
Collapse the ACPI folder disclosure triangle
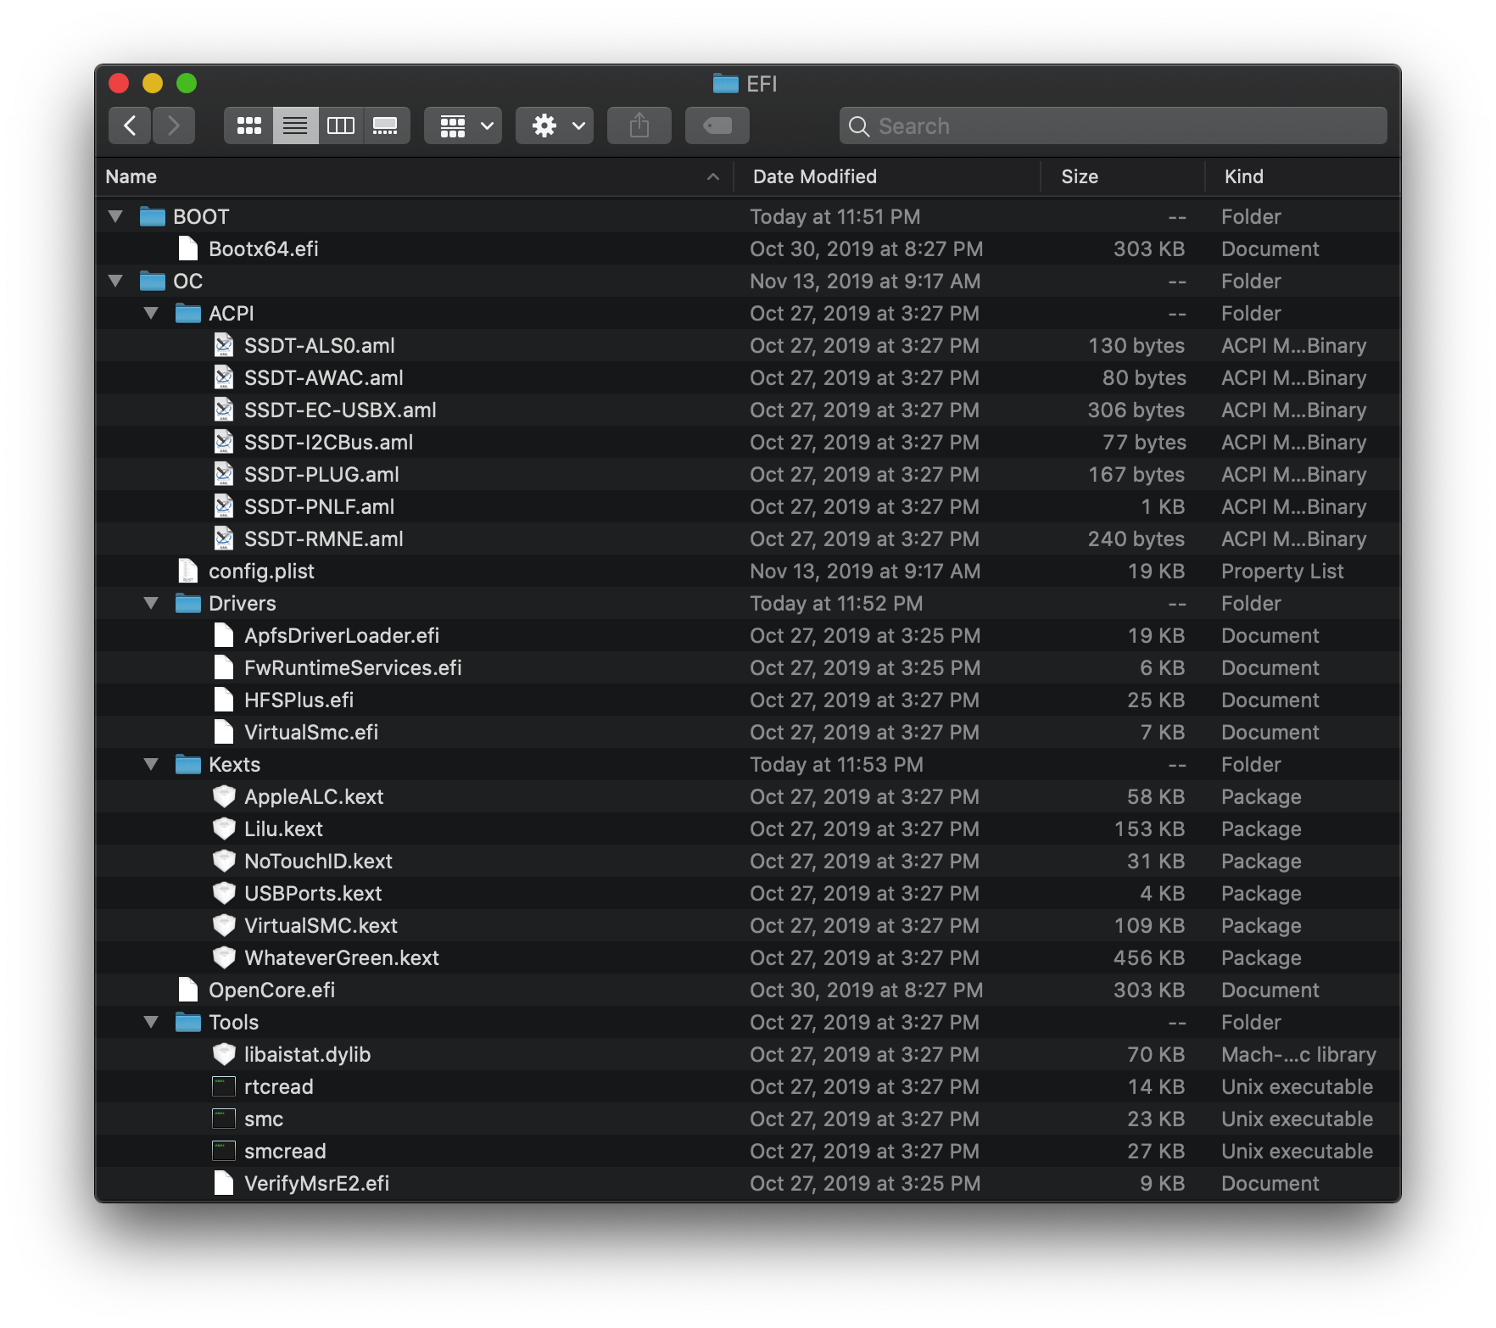coord(152,313)
